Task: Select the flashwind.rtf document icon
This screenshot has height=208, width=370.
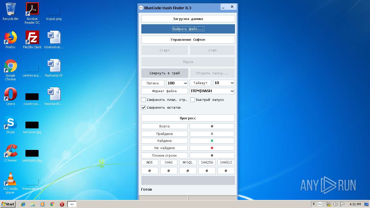Action: 54,68
